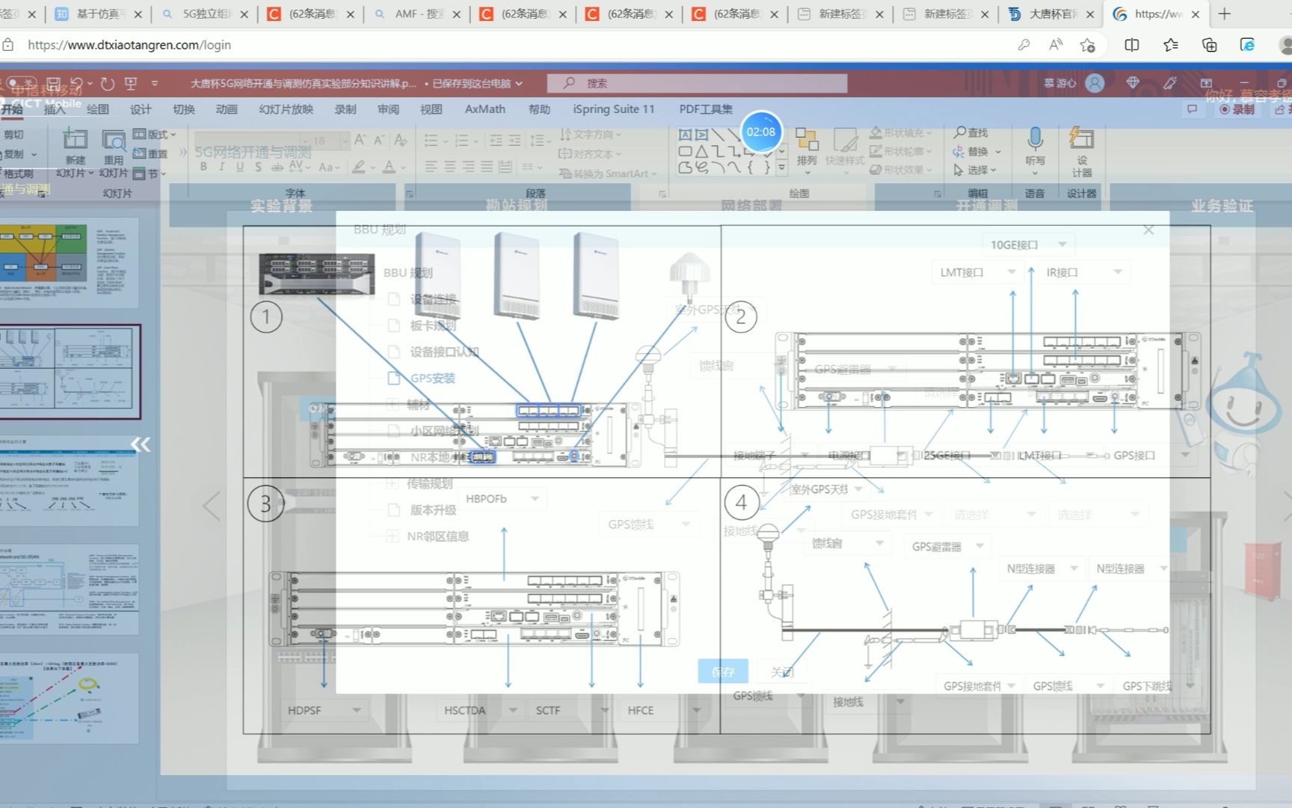Toggle Underline formatting
Screen dimensions: 1292x808
pyautogui.click(x=239, y=167)
